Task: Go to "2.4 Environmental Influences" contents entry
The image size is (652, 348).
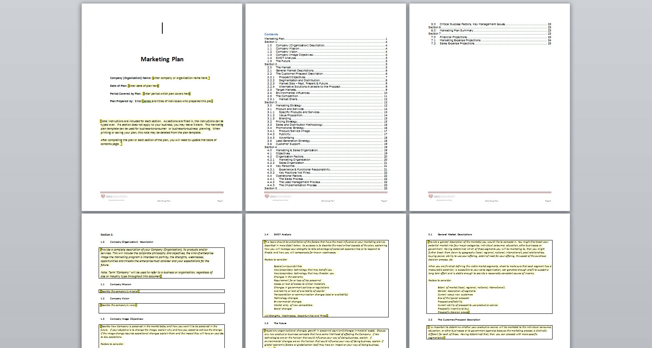Action: click(327, 93)
